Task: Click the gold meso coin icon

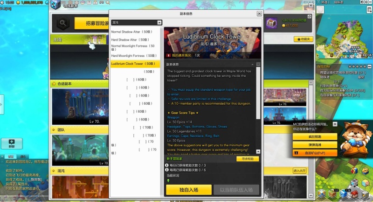Action: (x=18, y=2)
